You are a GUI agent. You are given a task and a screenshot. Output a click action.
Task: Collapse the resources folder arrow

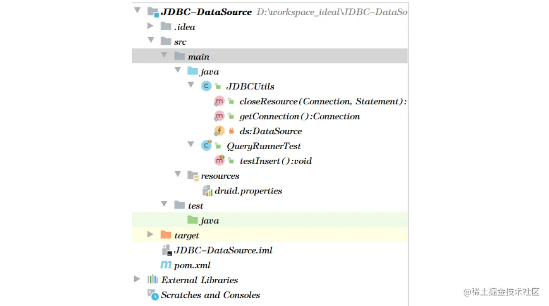pos(178,174)
